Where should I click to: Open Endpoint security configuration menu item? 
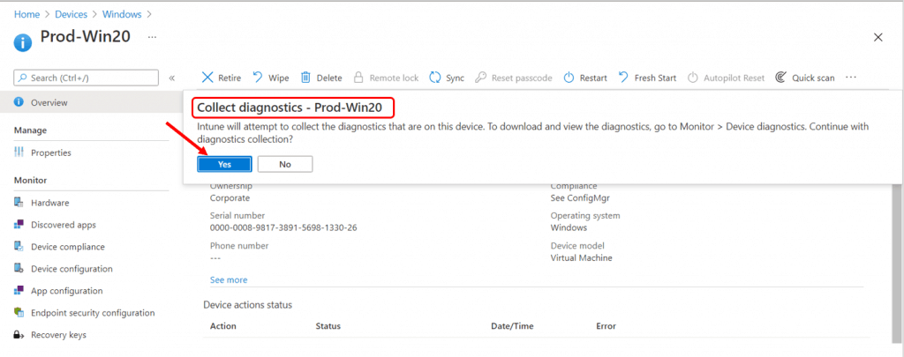click(x=91, y=313)
